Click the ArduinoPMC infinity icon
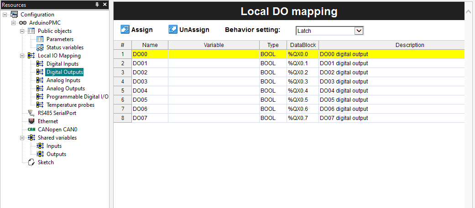The width and height of the screenshot is (475, 208). click(23, 23)
